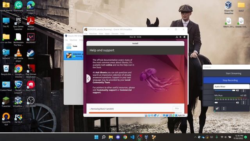
Task: Open the Ubuntu network status icon
Action: click(x=177, y=37)
